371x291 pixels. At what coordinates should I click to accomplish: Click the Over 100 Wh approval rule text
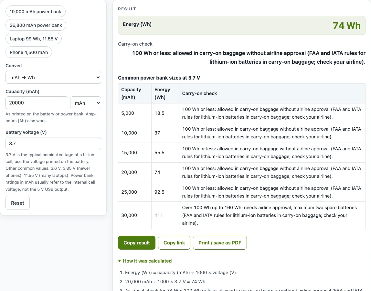click(x=270, y=215)
